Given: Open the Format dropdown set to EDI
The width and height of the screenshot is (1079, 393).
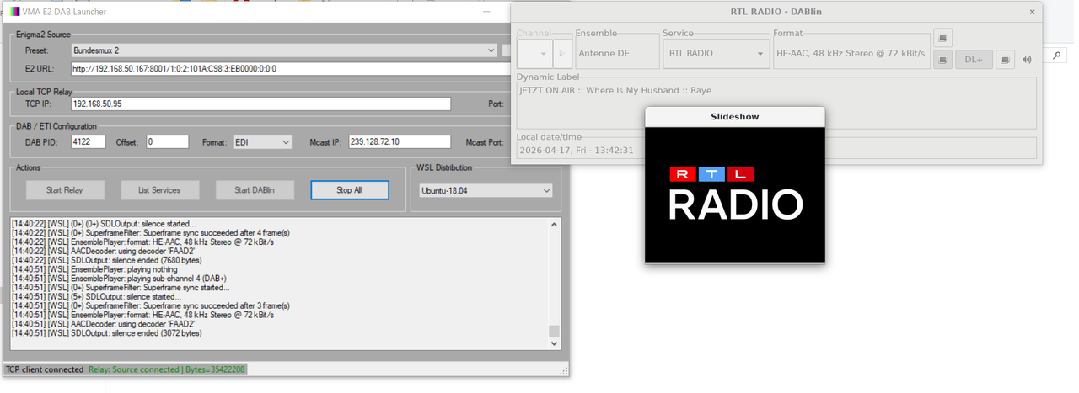Looking at the screenshot, I should (262, 142).
